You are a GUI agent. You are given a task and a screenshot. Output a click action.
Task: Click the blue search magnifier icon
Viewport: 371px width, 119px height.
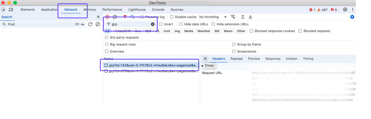coord(133,17)
